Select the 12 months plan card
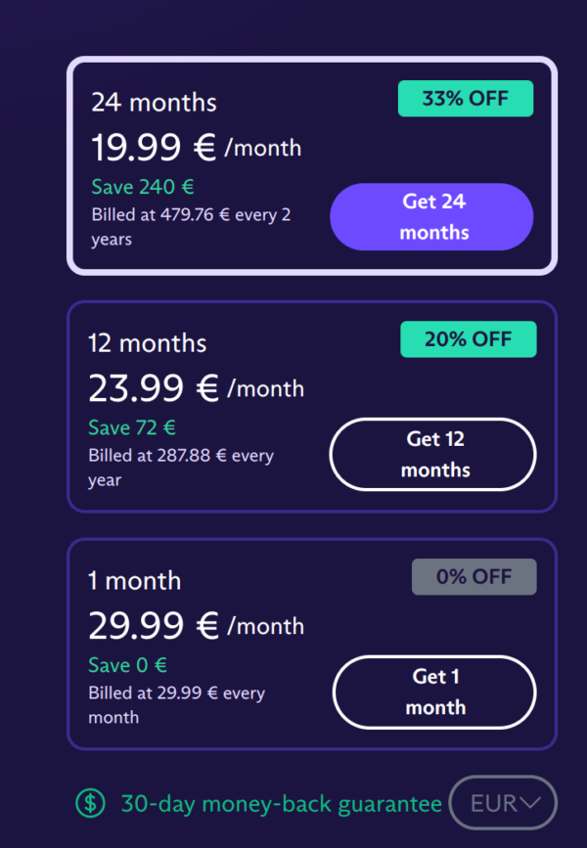 312,406
